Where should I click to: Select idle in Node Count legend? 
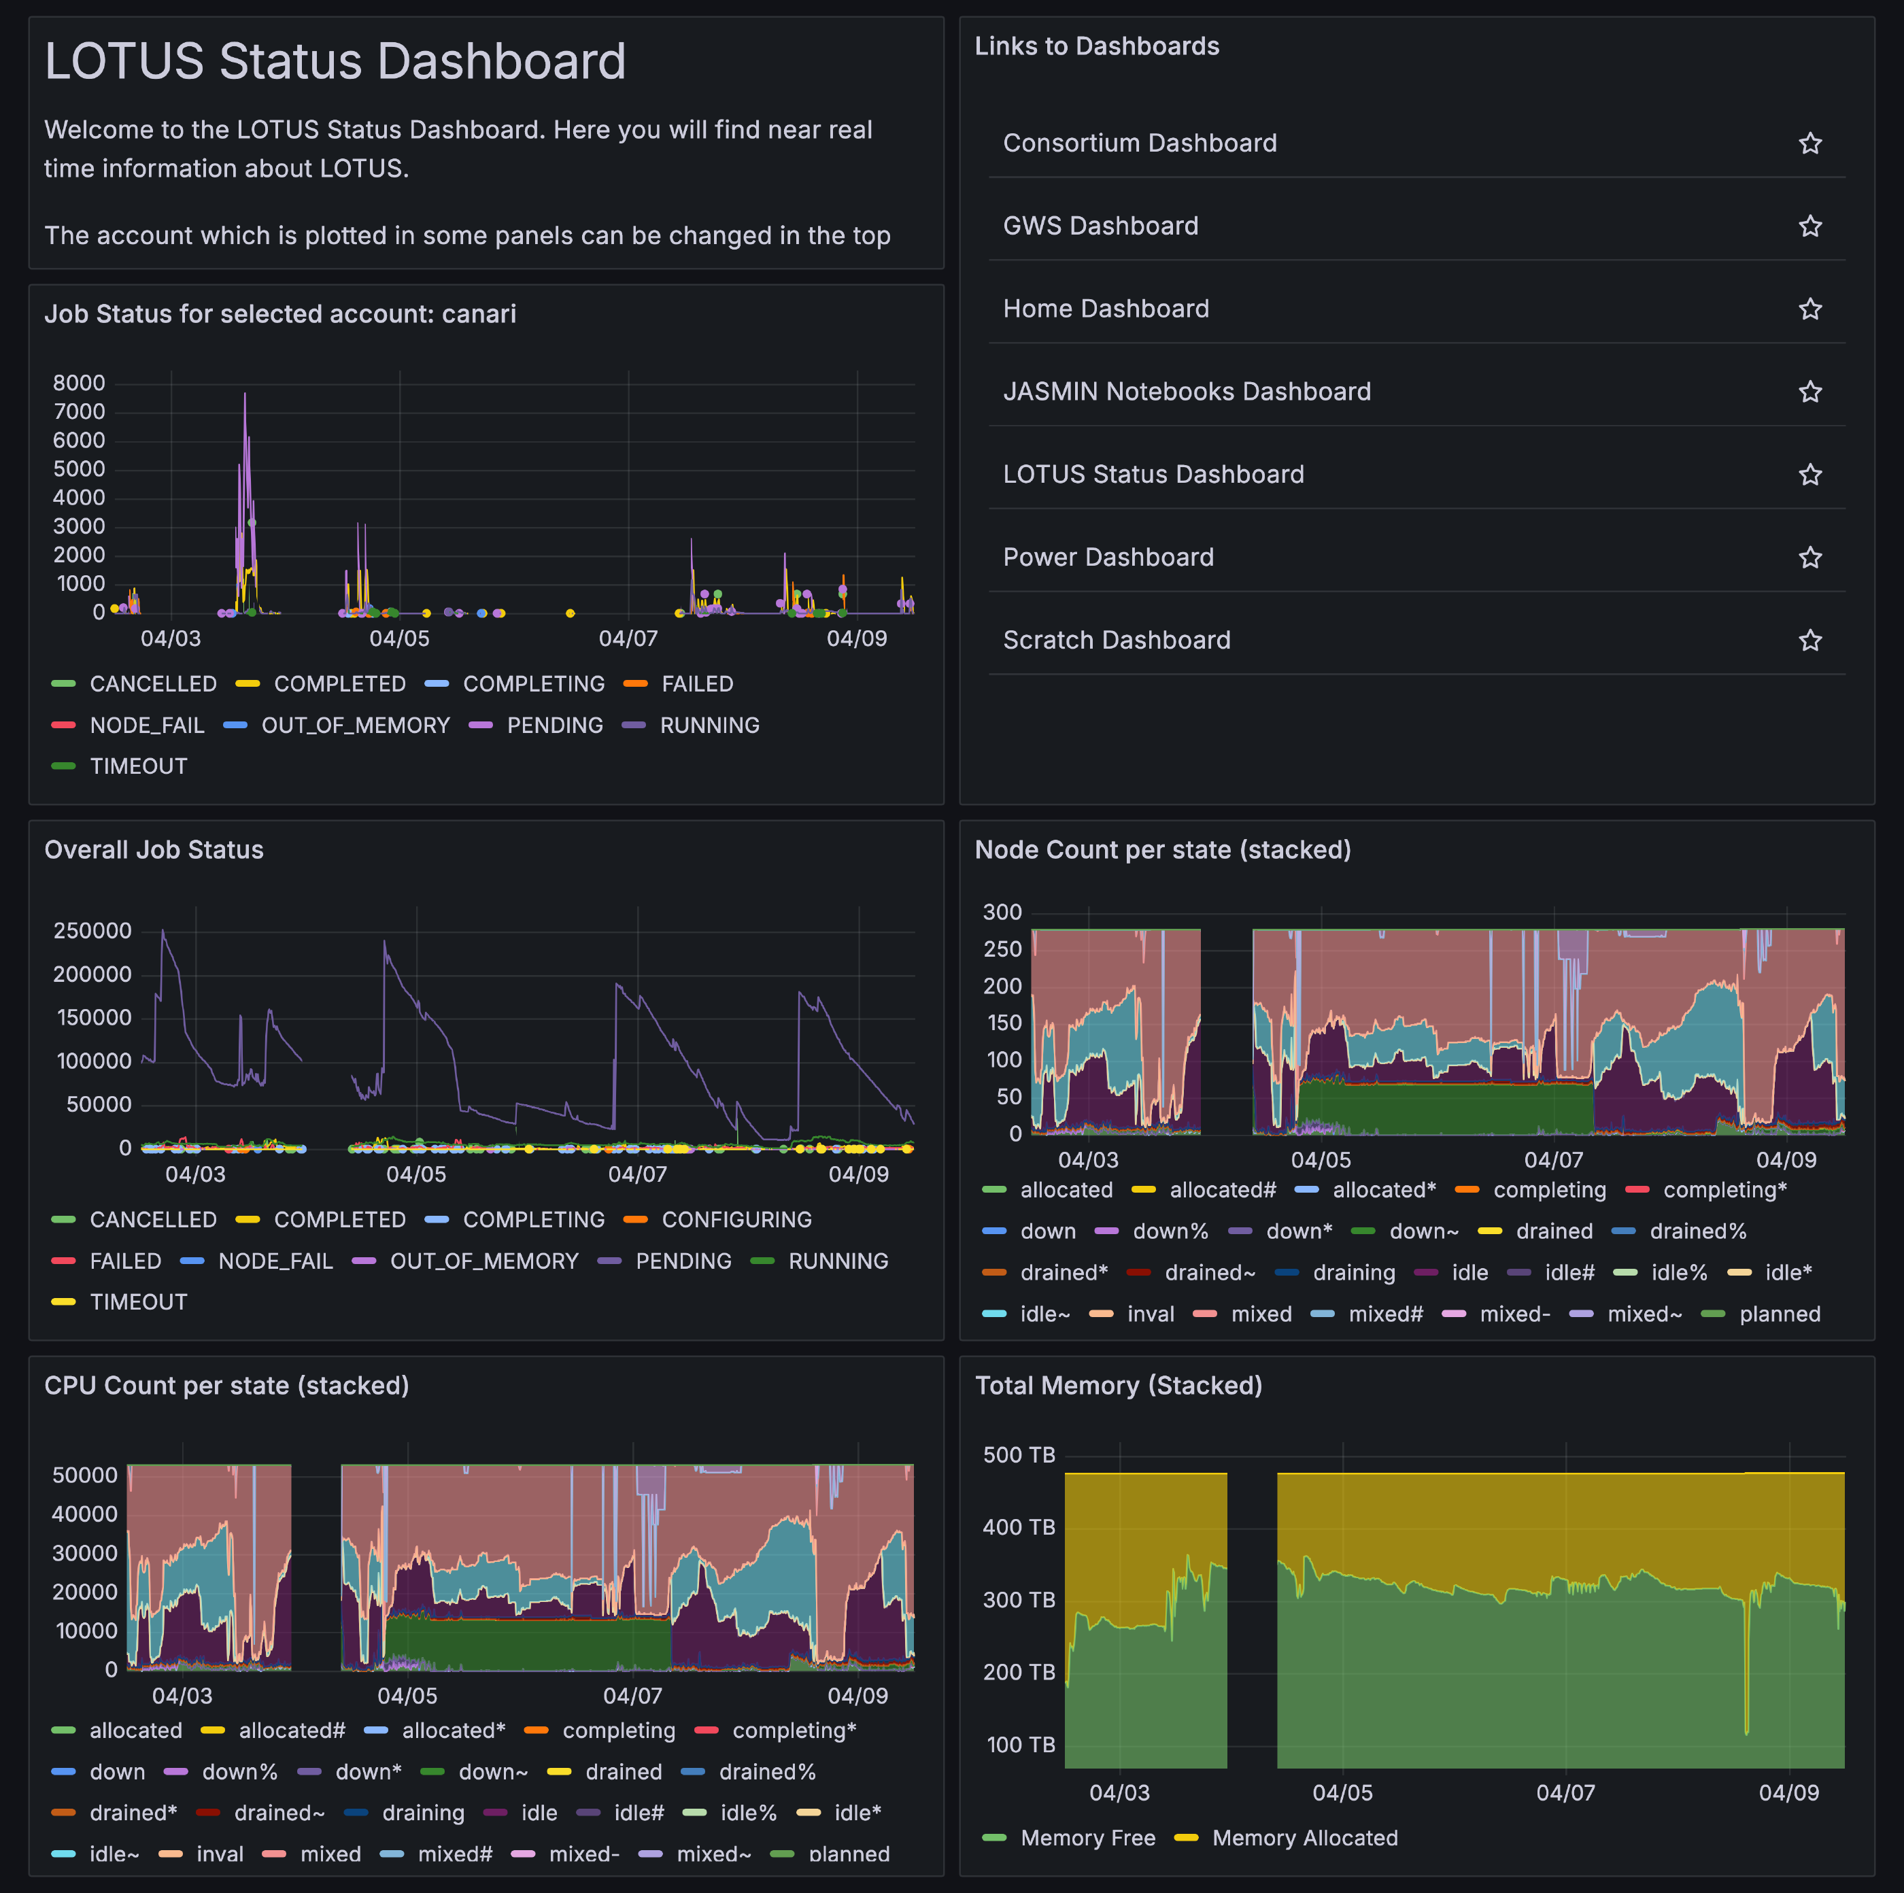[1469, 1273]
